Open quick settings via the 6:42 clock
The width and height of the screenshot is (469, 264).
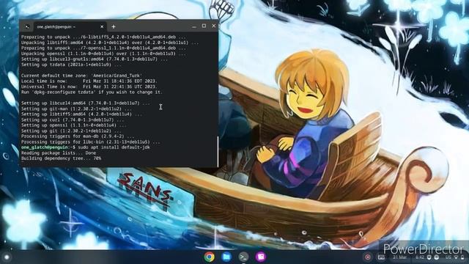point(420,257)
